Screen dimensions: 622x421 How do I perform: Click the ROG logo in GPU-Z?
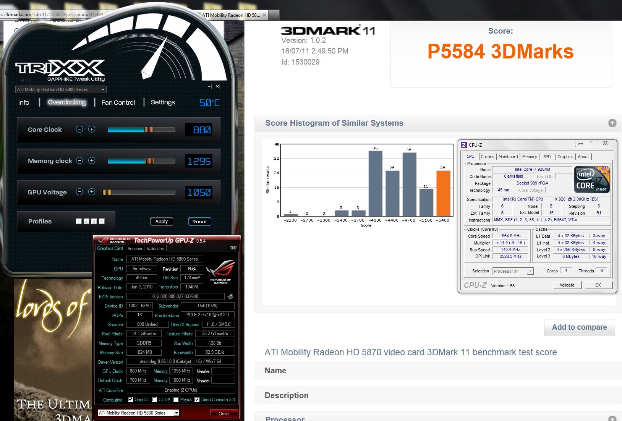[220, 272]
